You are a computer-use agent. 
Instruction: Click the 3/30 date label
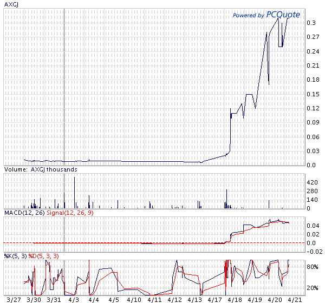(34, 300)
